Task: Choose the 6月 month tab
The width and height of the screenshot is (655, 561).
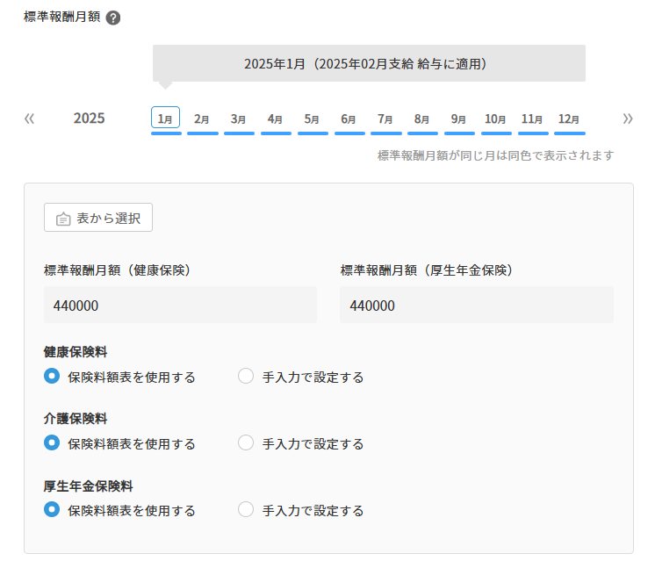Action: 349,119
